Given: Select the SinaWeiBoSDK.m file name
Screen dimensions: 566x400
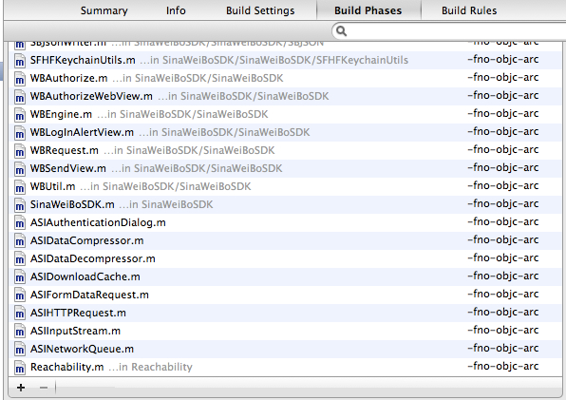Looking at the screenshot, I should pos(72,204).
